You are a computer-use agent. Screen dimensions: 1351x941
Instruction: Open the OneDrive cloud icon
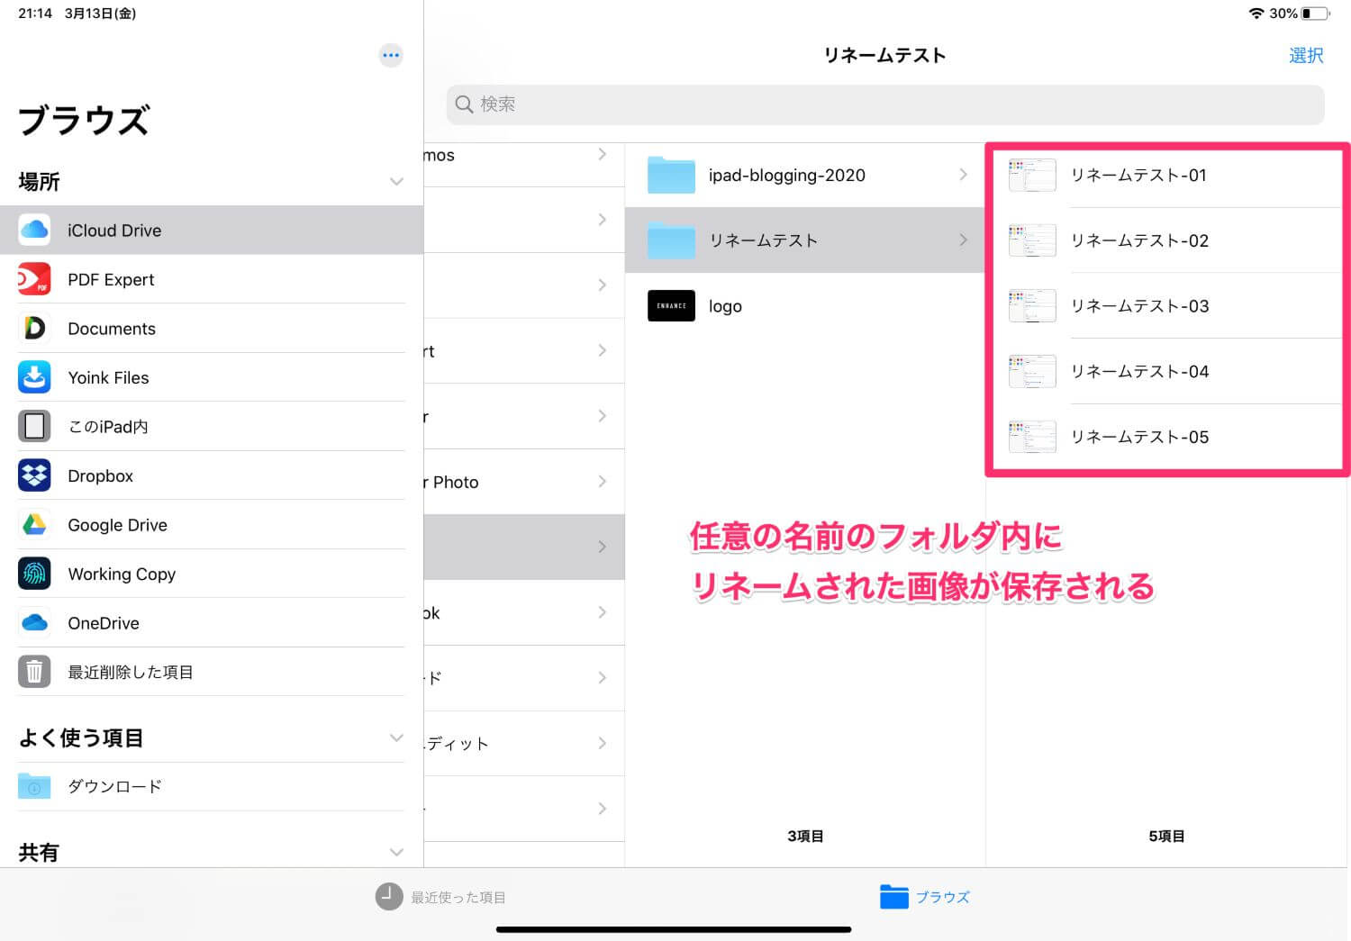pos(34,622)
